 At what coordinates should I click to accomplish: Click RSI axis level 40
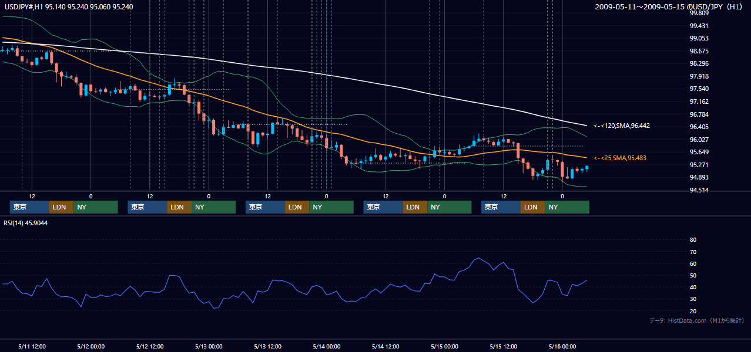coord(693,287)
